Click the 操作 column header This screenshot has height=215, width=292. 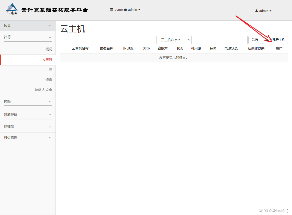coord(279,49)
